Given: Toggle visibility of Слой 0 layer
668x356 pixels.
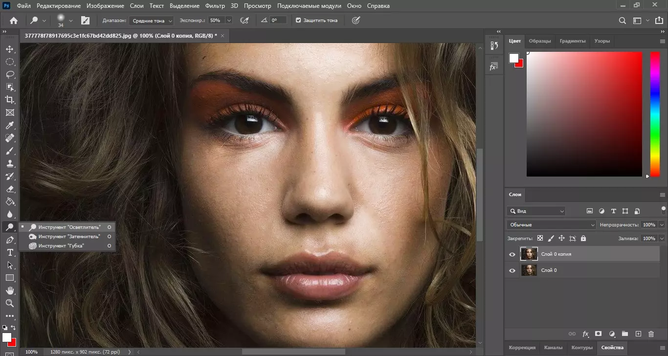Looking at the screenshot, I should point(512,270).
